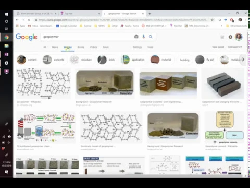Switch to the All results tab
This screenshot has height=188, width=250.
tap(45, 47)
